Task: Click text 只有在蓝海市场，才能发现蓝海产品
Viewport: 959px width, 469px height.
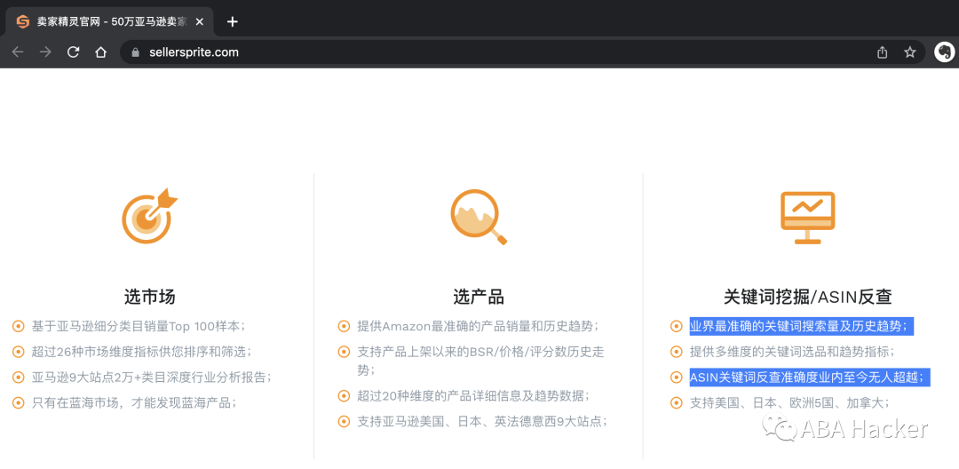Action: pos(134,402)
